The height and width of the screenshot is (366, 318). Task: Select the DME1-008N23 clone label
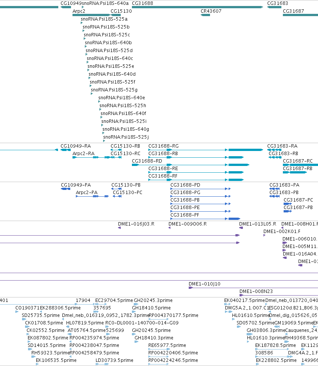point(256,291)
